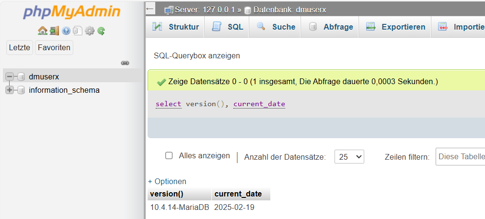Collapse navigation panel with the arrow icon

150,9
